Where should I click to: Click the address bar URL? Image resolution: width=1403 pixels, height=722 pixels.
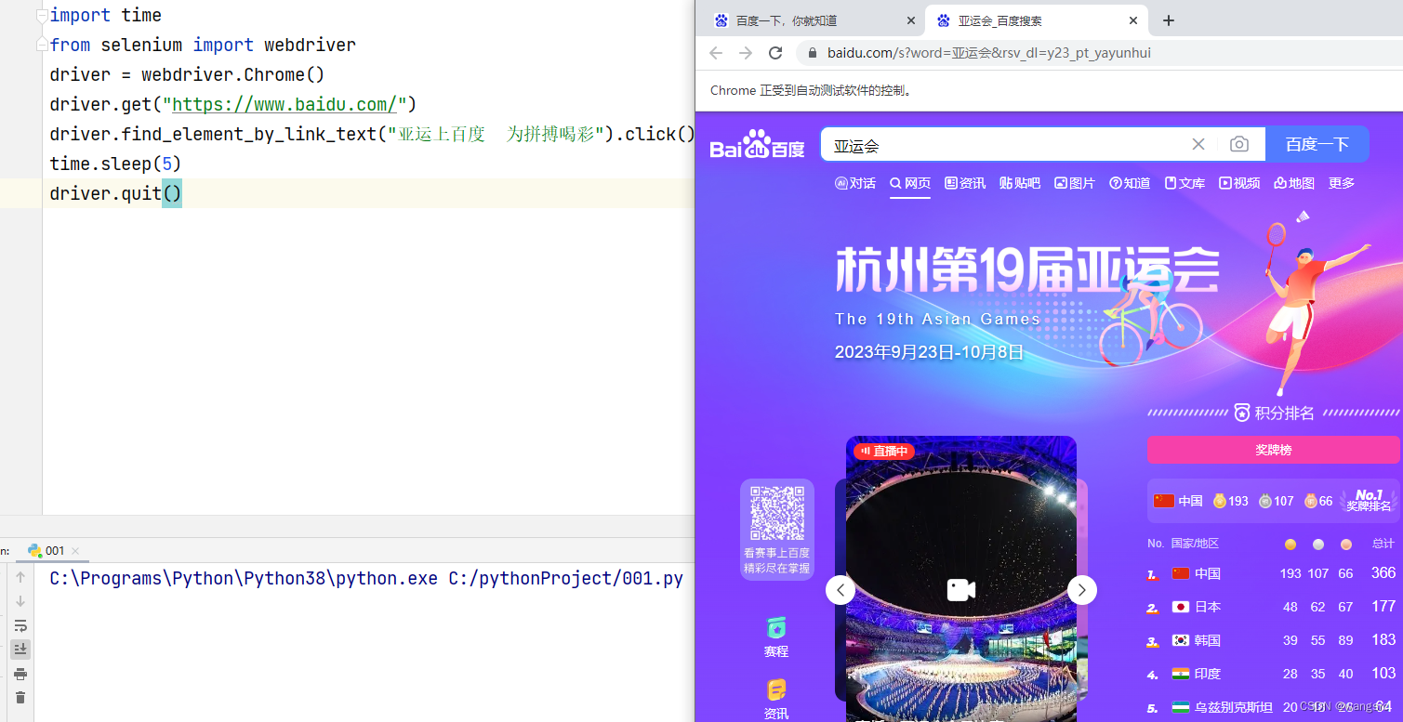click(989, 53)
